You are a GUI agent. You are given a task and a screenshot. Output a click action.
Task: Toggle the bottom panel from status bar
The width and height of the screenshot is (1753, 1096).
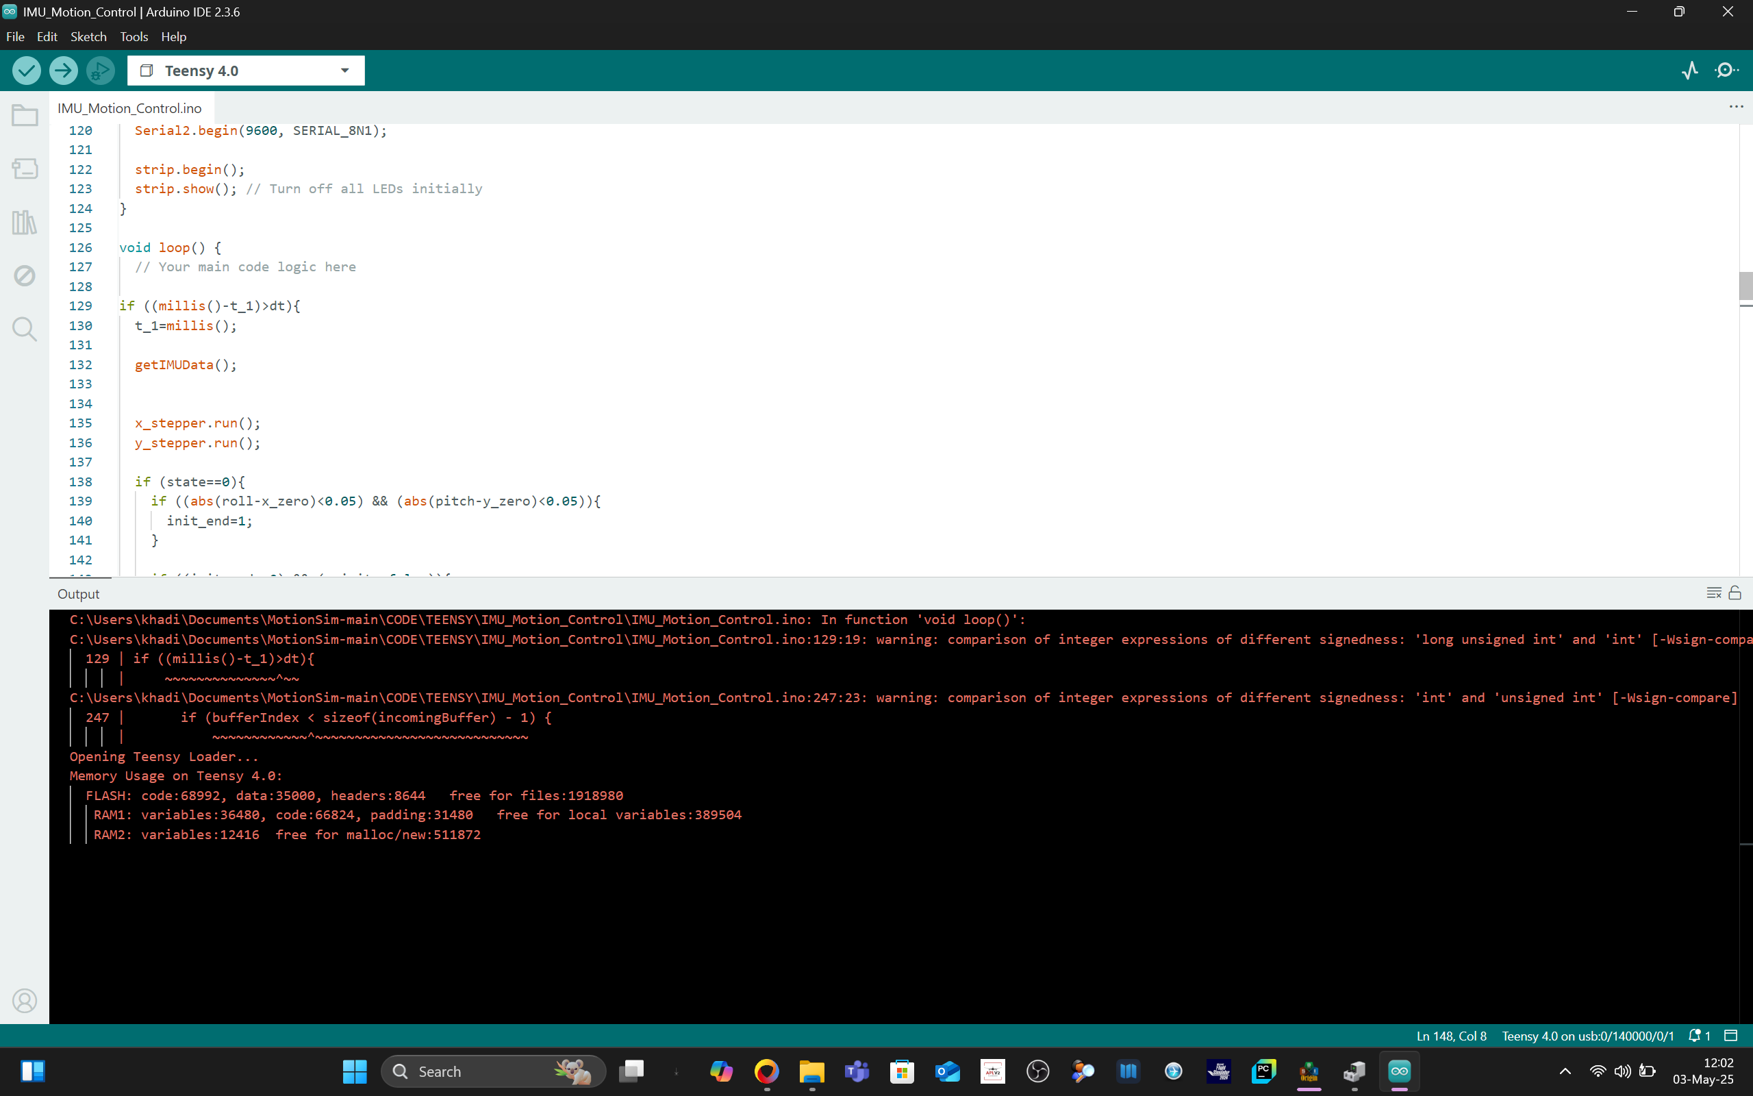coord(1730,1036)
